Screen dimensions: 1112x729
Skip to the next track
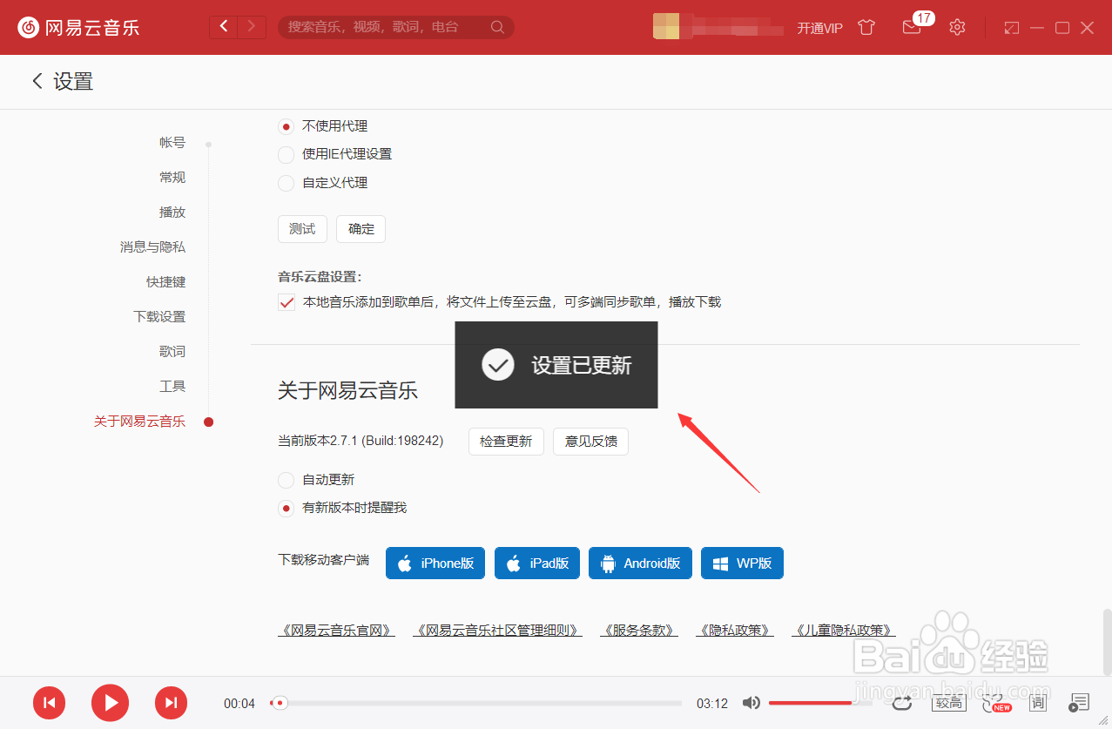pyautogui.click(x=172, y=703)
